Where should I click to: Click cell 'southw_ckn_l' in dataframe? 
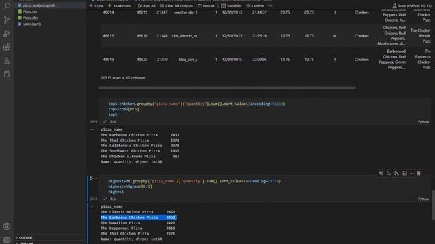[186, 12]
